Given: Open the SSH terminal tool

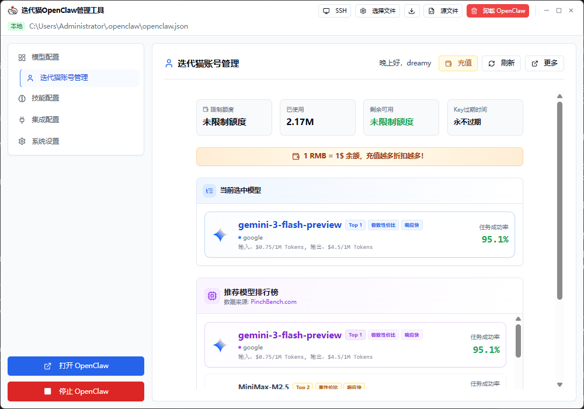Looking at the screenshot, I should click(334, 10).
